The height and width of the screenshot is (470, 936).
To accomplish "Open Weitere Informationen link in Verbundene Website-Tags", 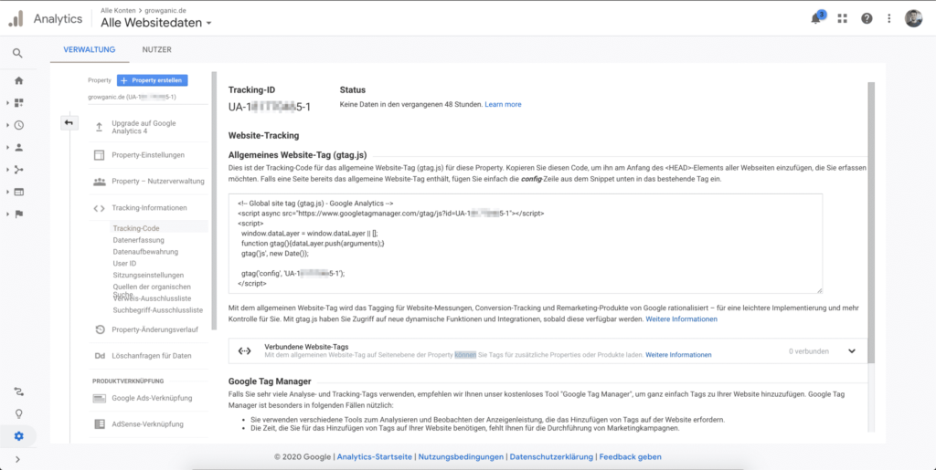I will [x=678, y=355].
